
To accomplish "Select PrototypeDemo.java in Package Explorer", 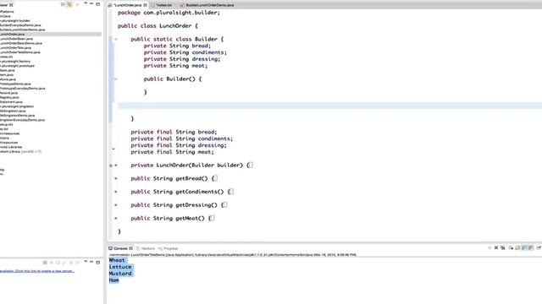I will pyautogui.click(x=15, y=84).
